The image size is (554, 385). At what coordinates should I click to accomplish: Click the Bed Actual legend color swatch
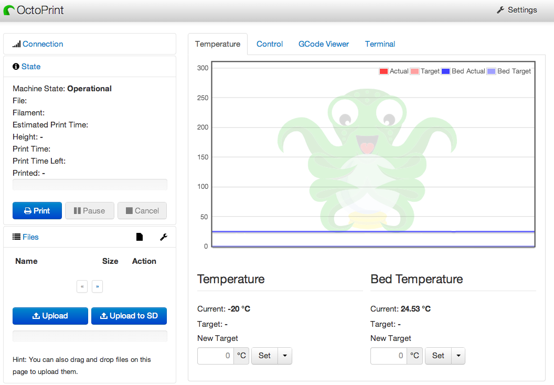[446, 71]
